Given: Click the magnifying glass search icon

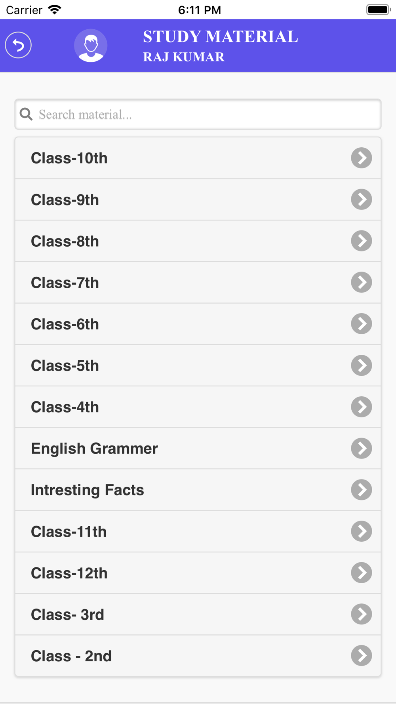Looking at the screenshot, I should (x=26, y=114).
